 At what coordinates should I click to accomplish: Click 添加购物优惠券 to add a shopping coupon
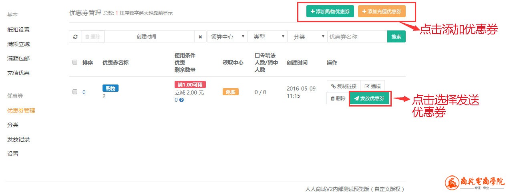pos(330,12)
